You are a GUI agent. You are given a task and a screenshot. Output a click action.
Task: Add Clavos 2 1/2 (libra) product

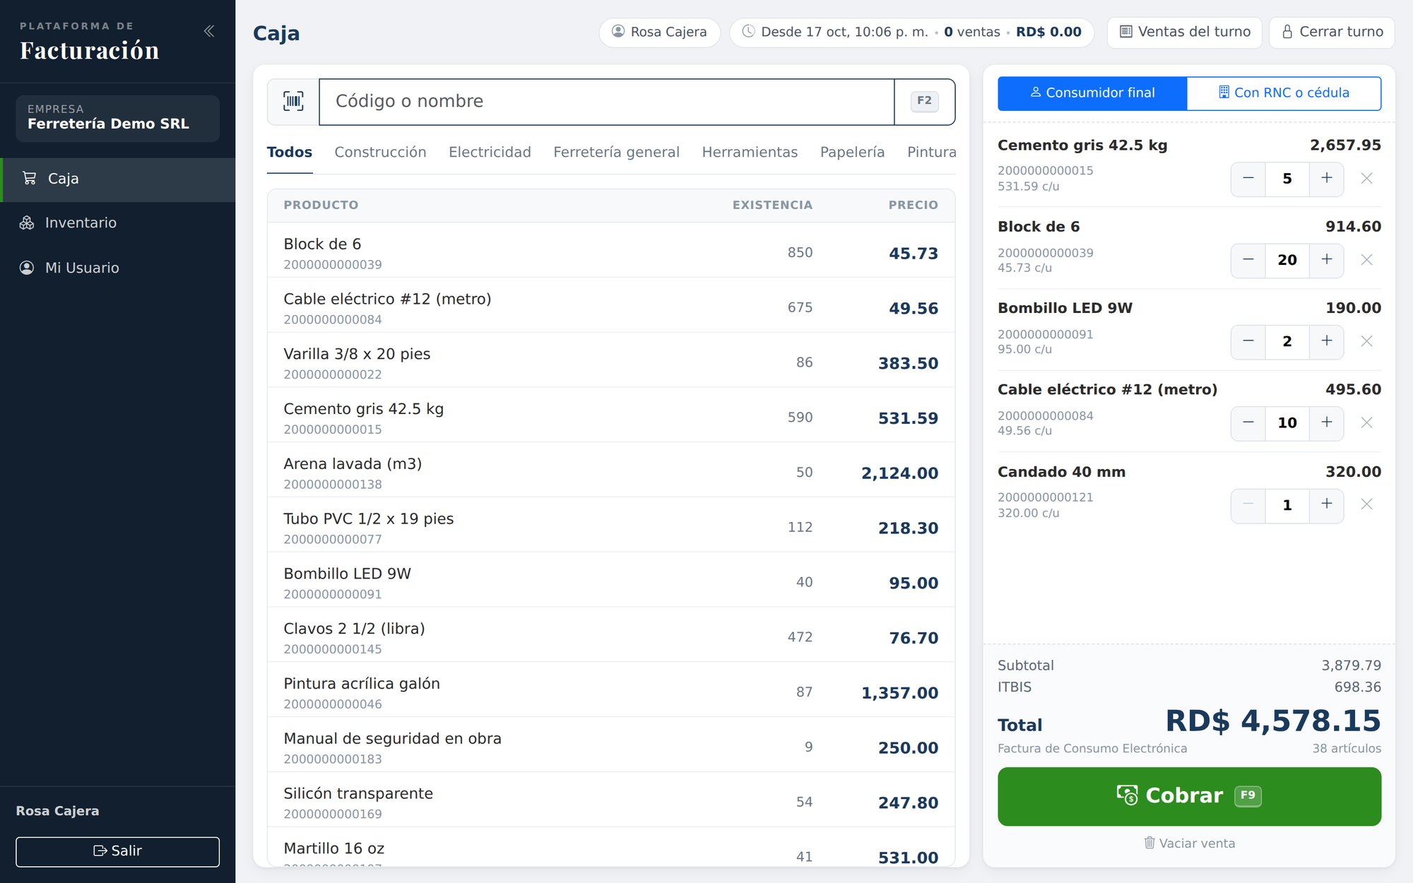click(611, 635)
